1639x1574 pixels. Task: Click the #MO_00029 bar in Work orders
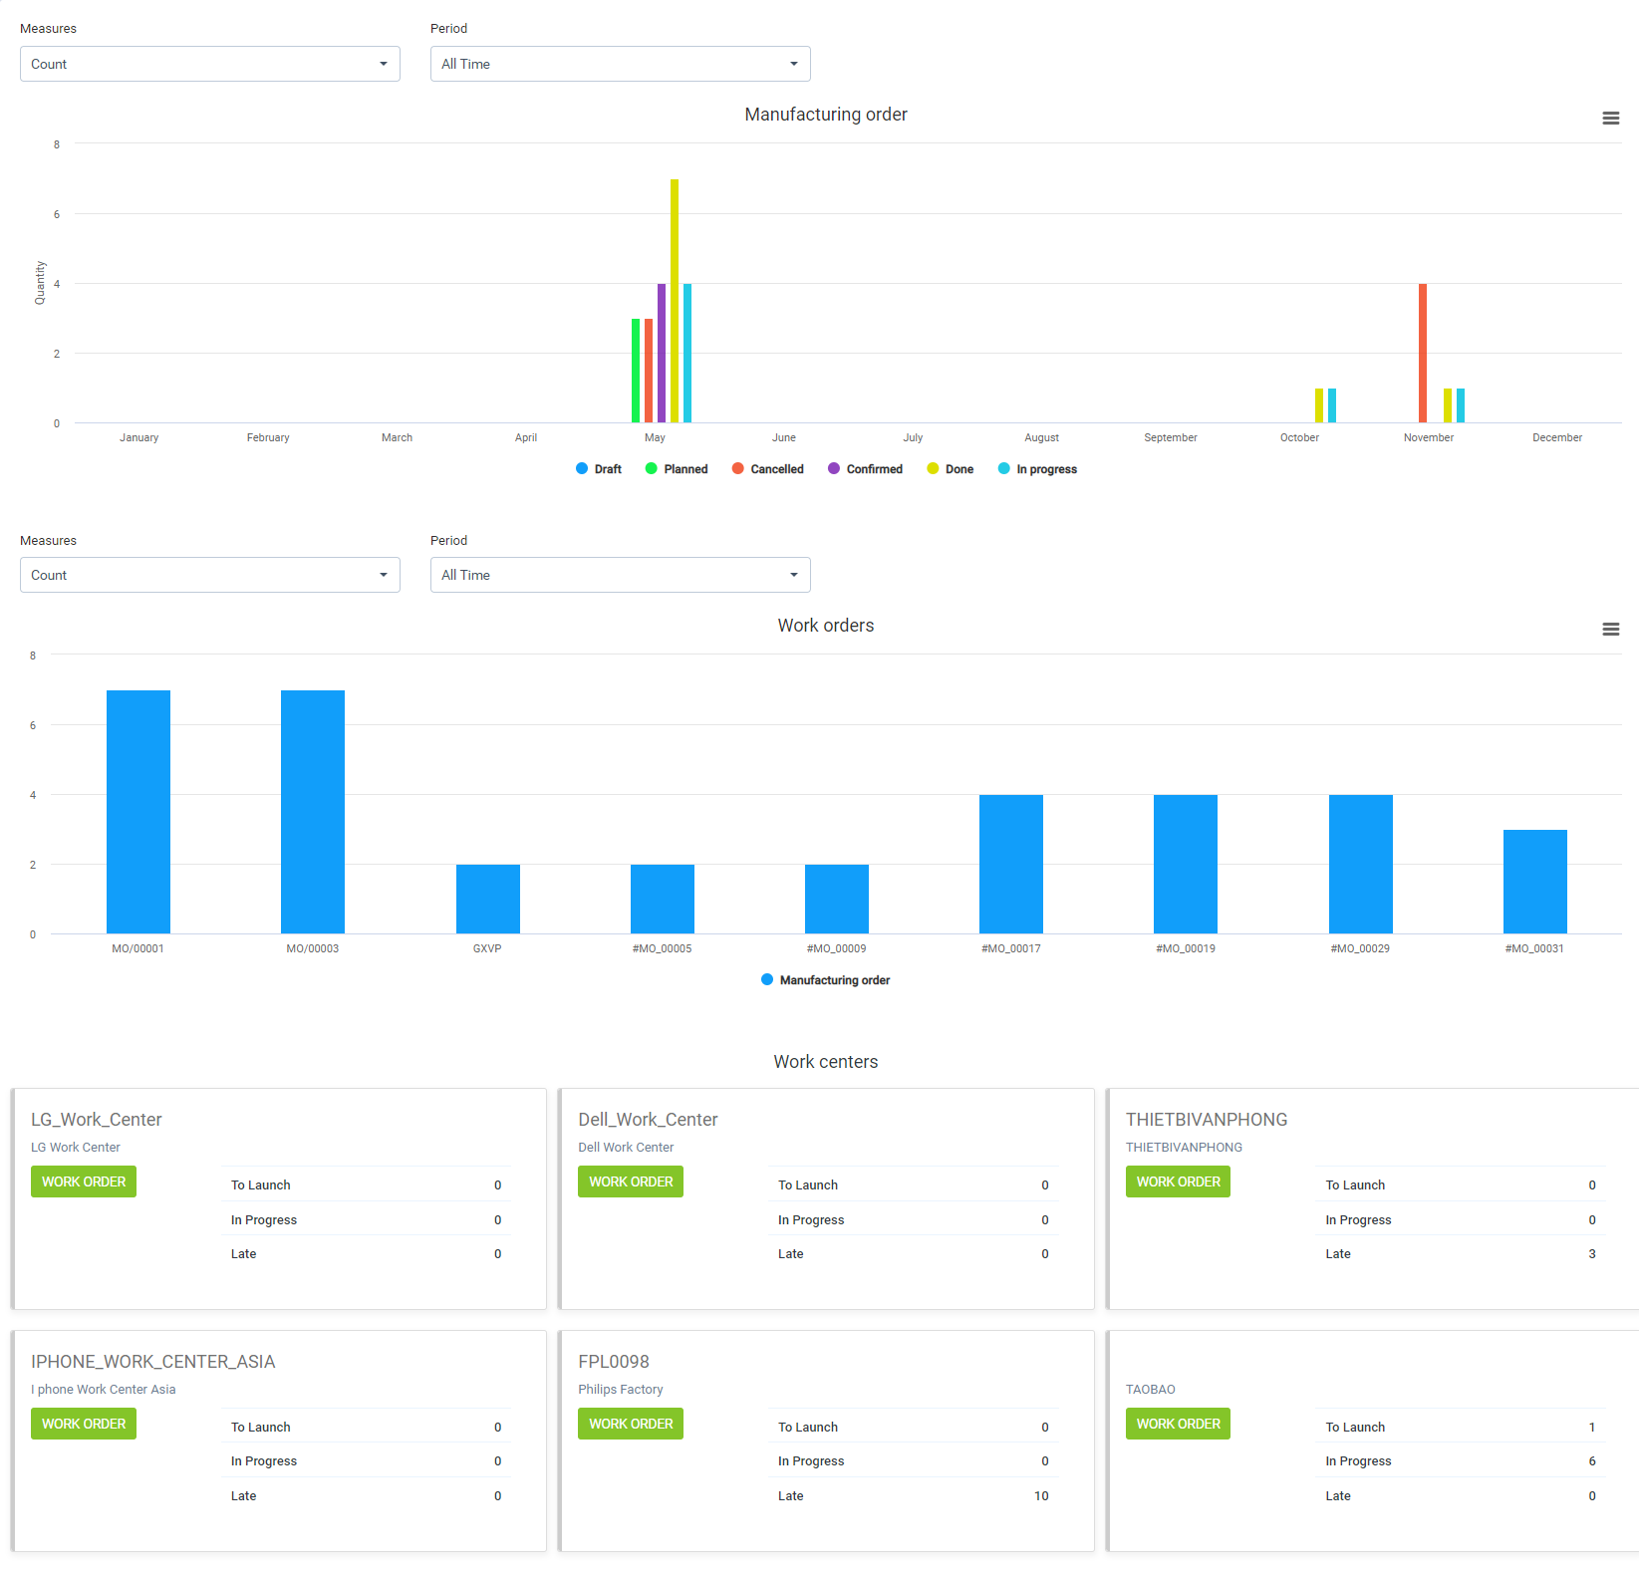click(x=1361, y=864)
